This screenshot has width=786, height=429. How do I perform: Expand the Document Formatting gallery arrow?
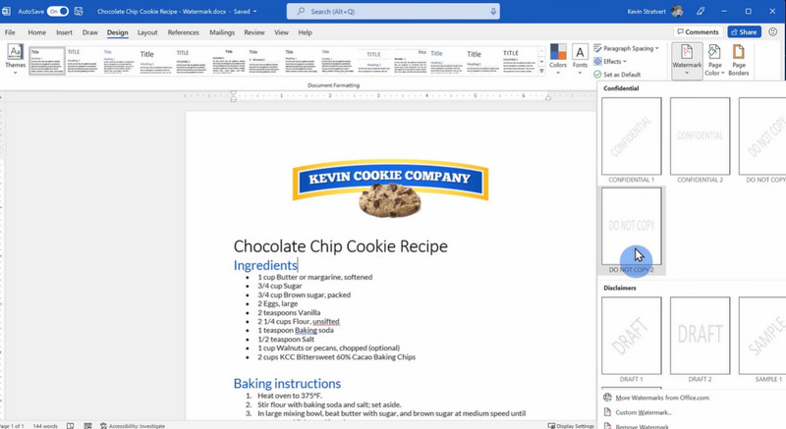[542, 72]
